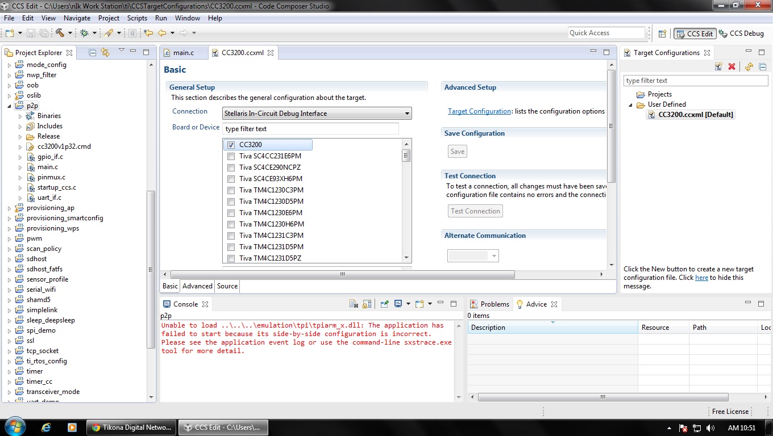Pin the Console view
The image size is (773, 436).
(385, 304)
